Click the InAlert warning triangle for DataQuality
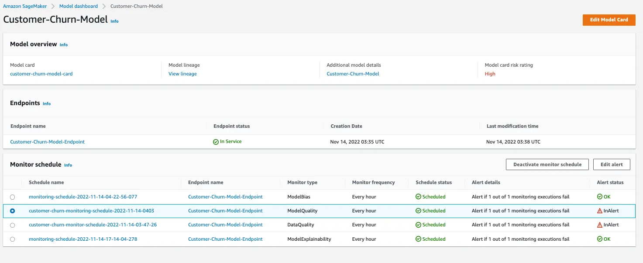Screen dimensions: 643x263 [599, 225]
